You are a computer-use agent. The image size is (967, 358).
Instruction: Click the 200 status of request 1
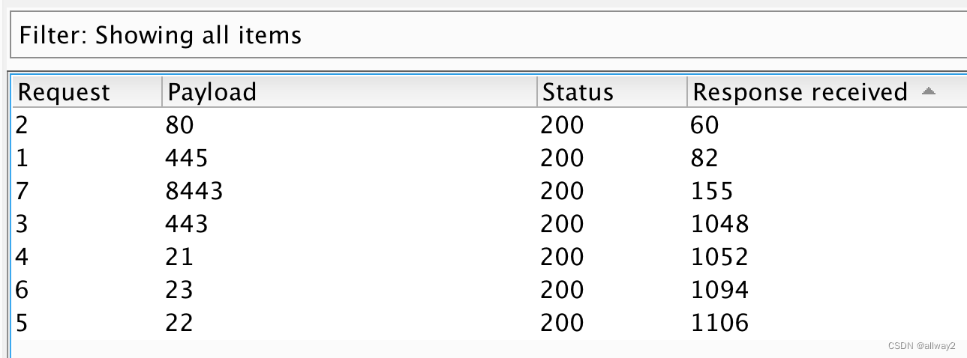coord(562,158)
